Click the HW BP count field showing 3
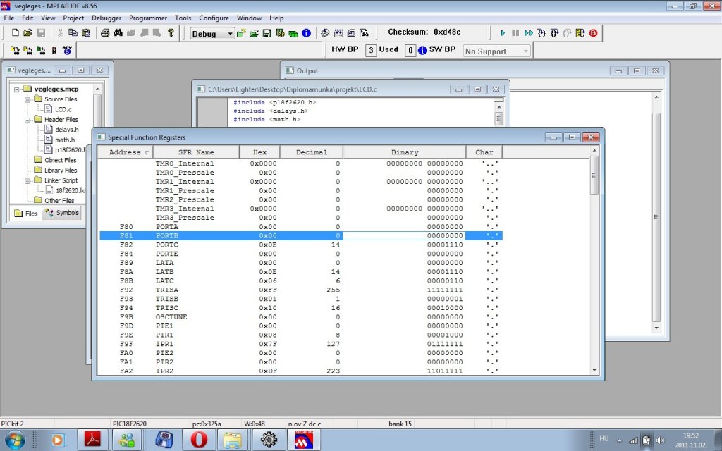Viewport: 722px width, 451px height. tap(371, 51)
